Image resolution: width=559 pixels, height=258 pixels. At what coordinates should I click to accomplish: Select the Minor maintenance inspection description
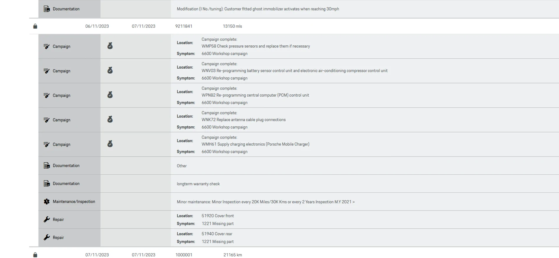point(266,202)
